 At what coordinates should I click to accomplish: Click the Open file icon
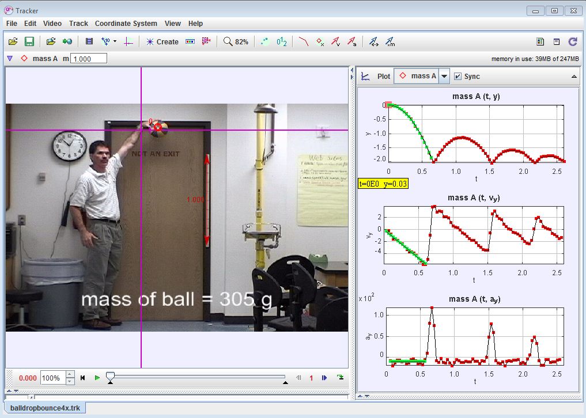[13, 41]
